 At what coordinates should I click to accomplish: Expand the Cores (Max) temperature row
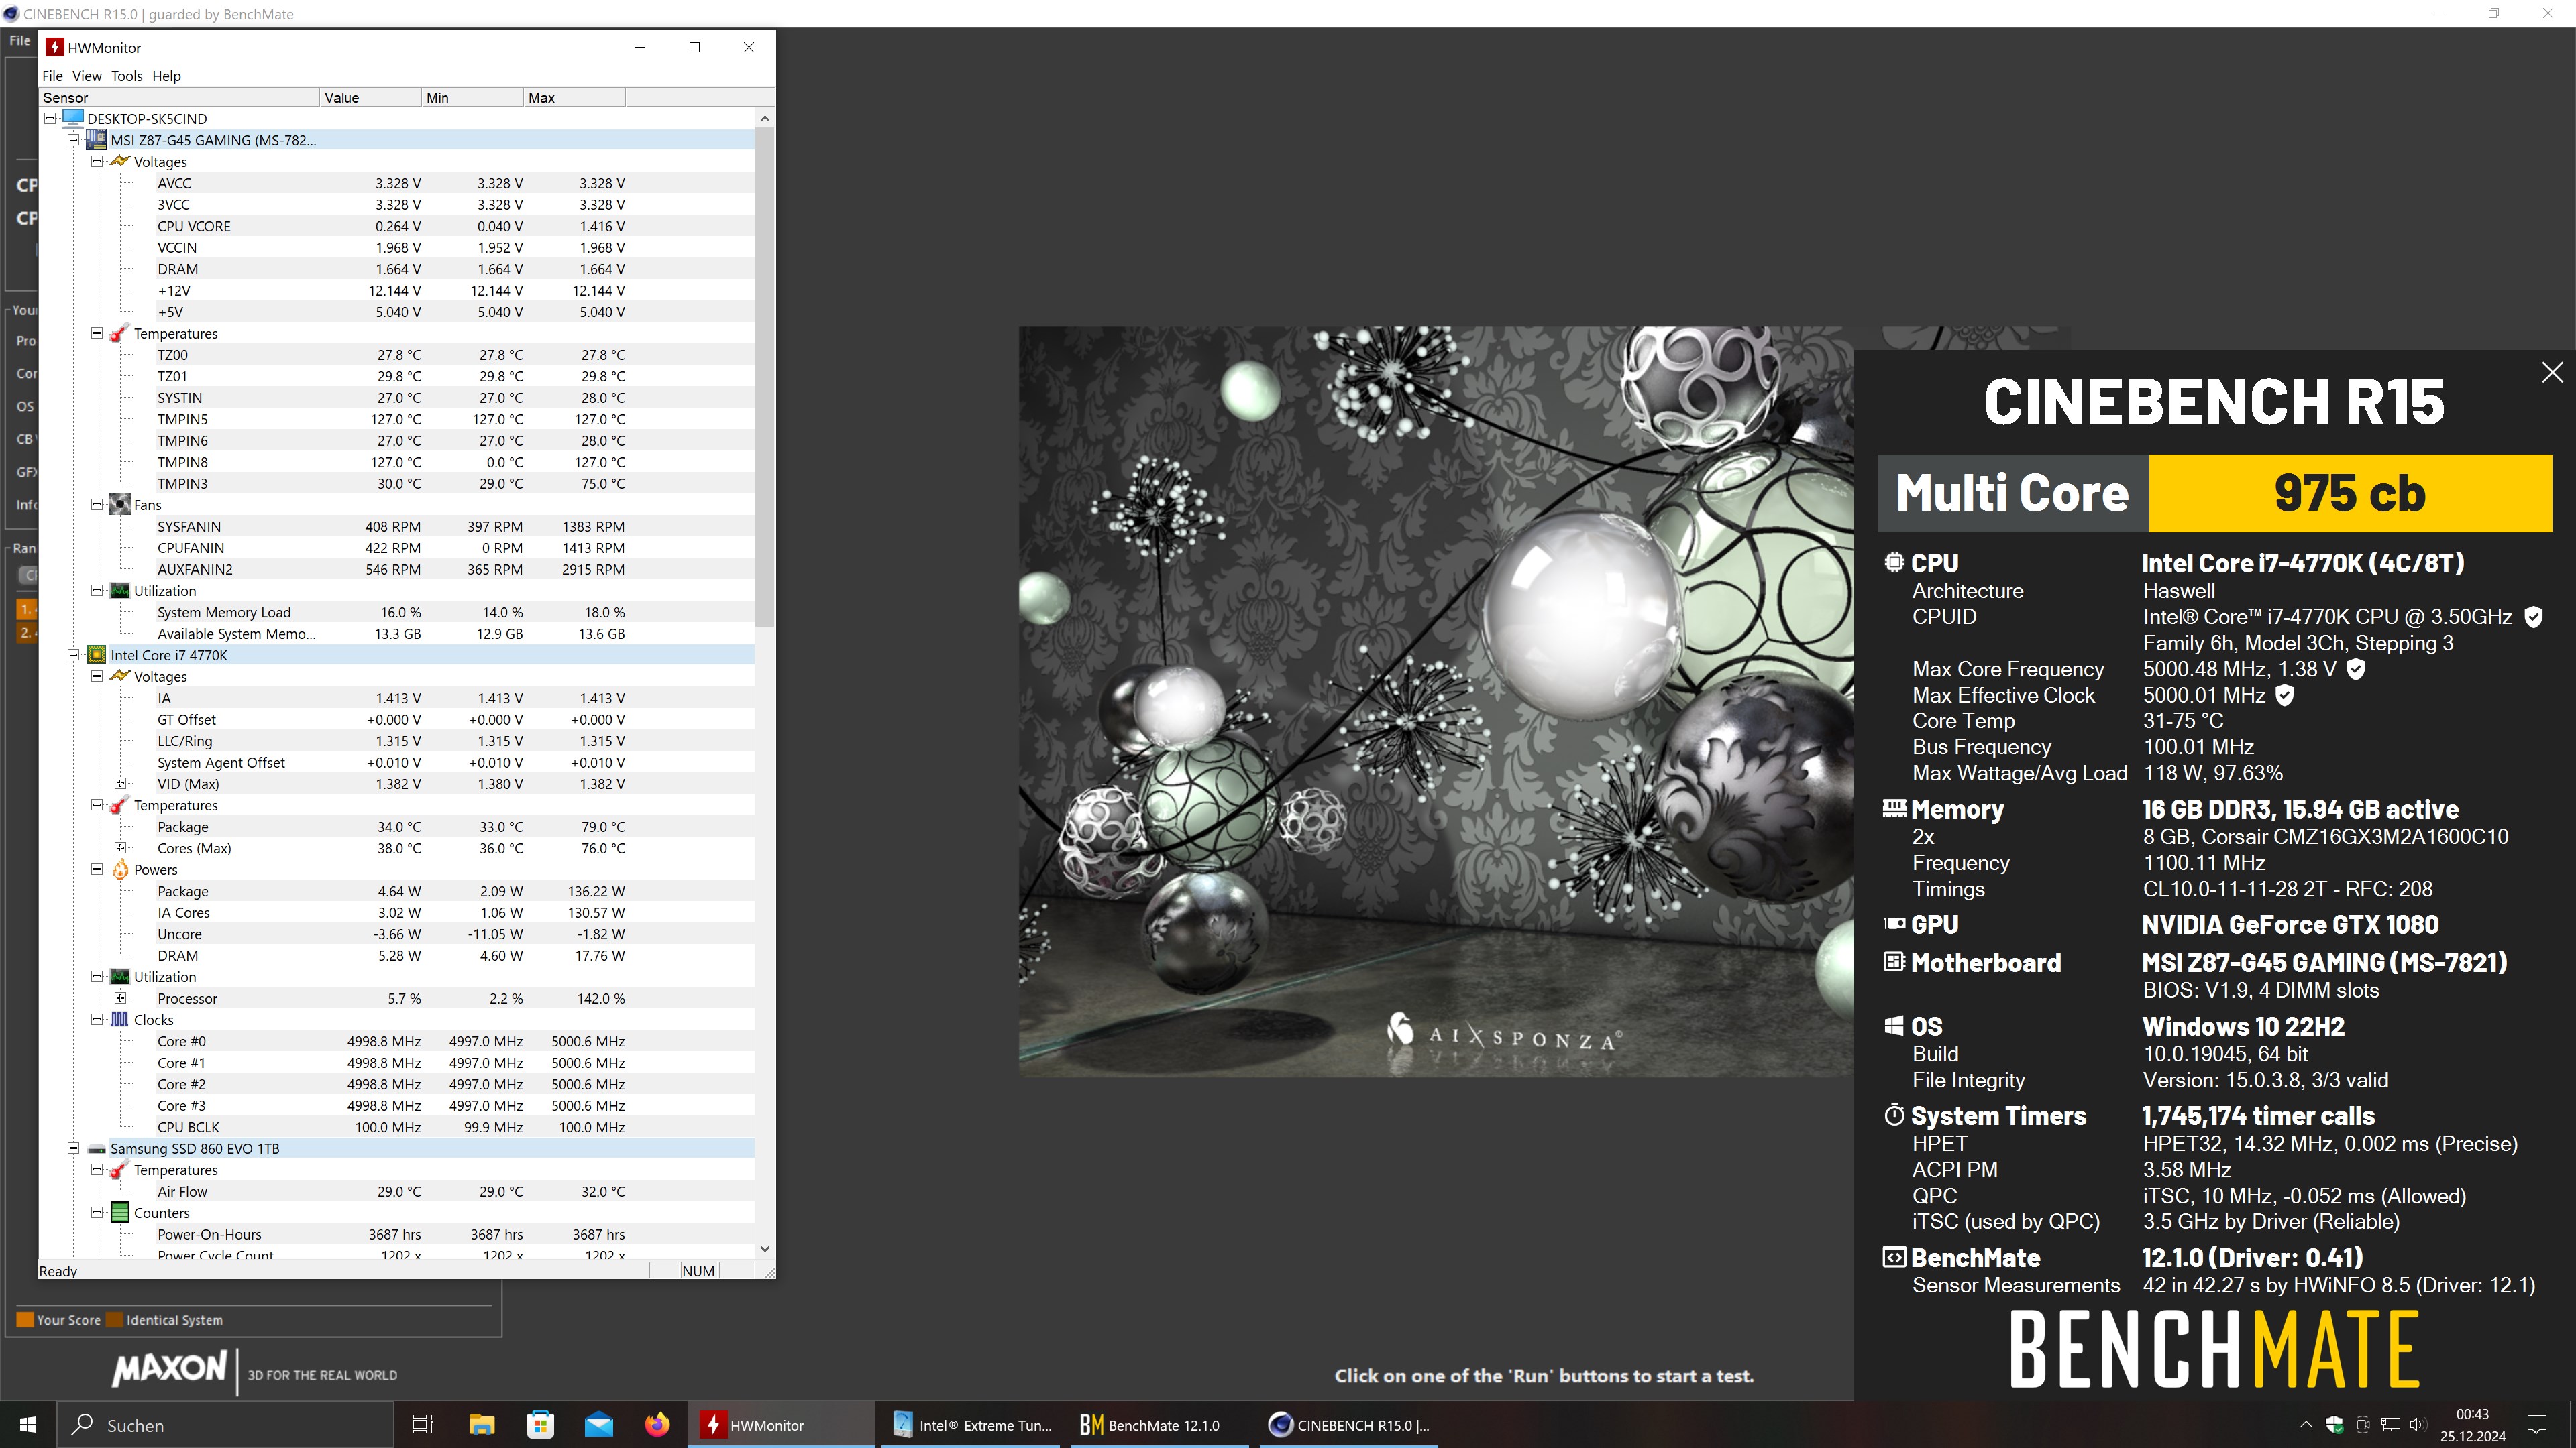pos(120,847)
